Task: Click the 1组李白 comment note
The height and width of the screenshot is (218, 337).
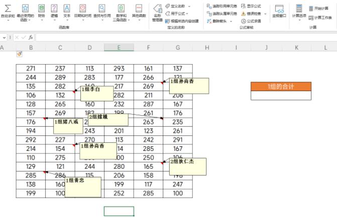Action: (x=97, y=93)
